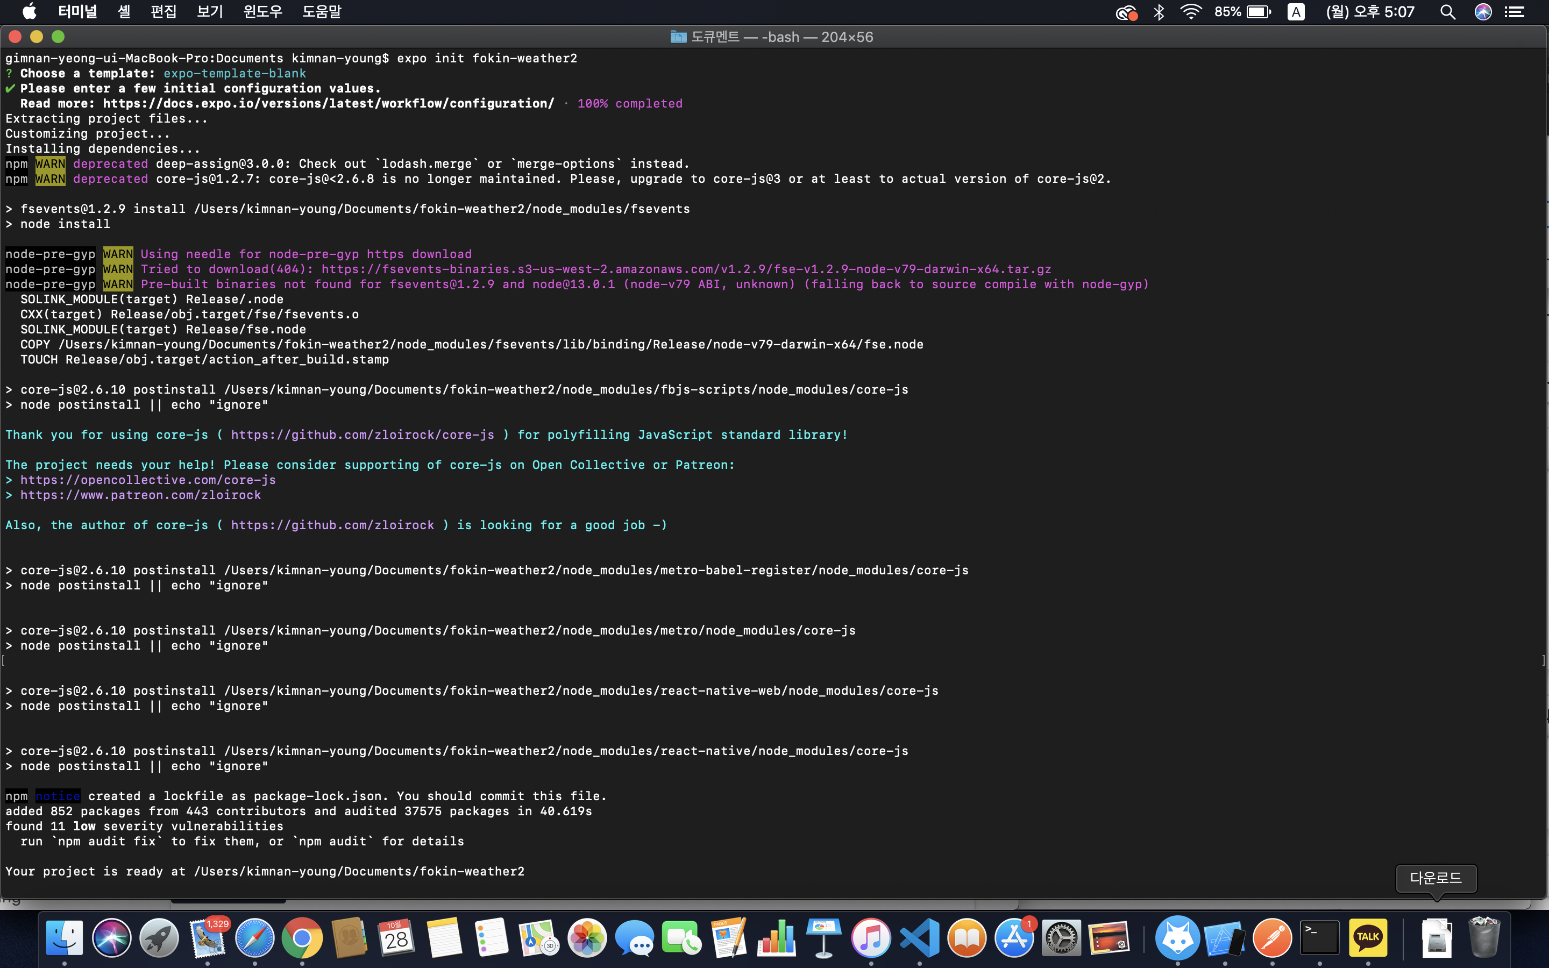The height and width of the screenshot is (968, 1549).
Task: Toggle Wi-Fi status menu in menu bar
Action: 1191,12
